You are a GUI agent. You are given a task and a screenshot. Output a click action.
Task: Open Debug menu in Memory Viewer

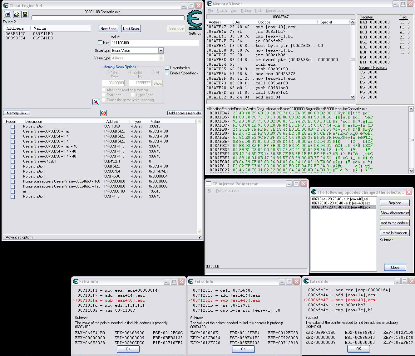tap(246, 11)
